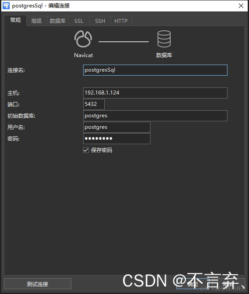
Task: Click the 确定 button
Action: coord(193,284)
